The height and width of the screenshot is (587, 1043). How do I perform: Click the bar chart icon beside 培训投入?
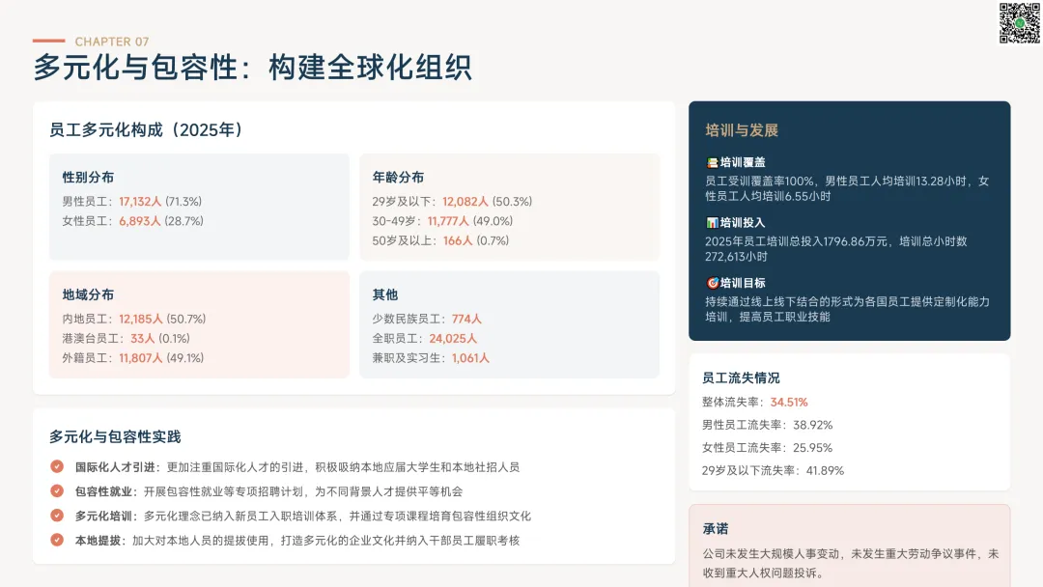click(712, 223)
